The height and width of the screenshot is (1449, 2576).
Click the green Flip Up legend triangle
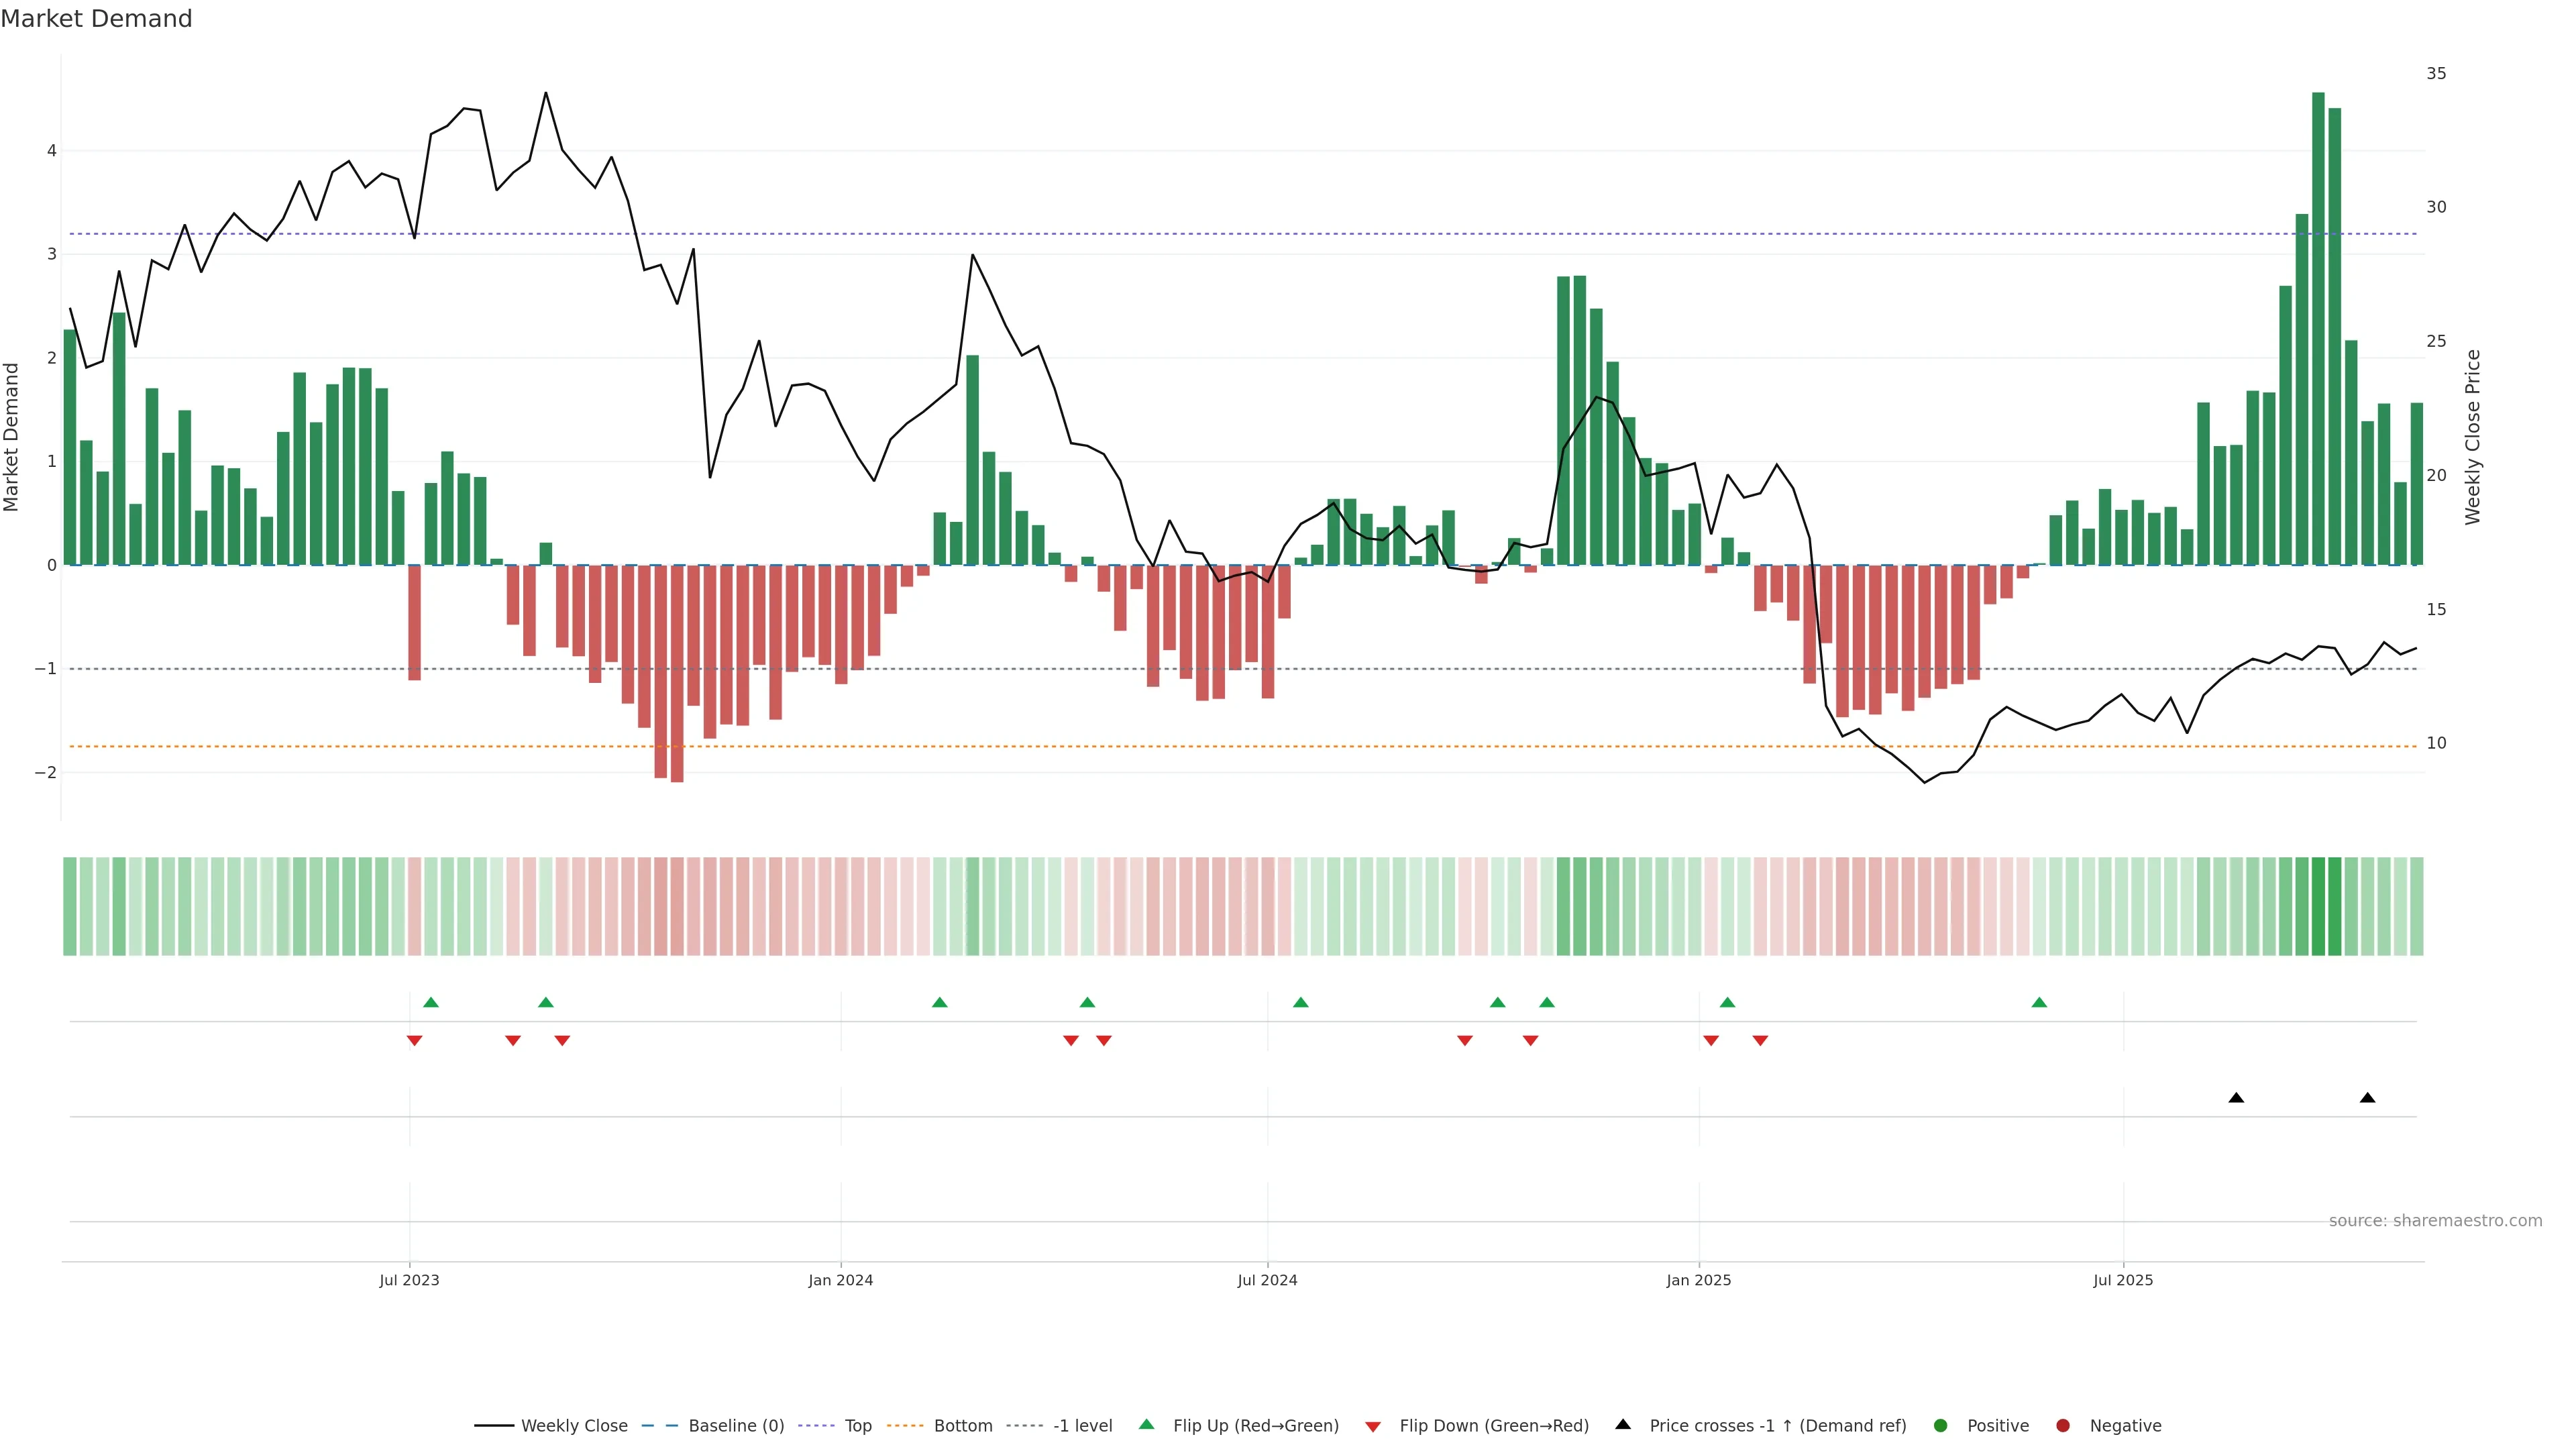coord(1147,1425)
